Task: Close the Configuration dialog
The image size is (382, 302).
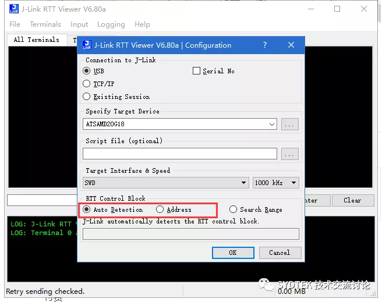Action: [291, 45]
